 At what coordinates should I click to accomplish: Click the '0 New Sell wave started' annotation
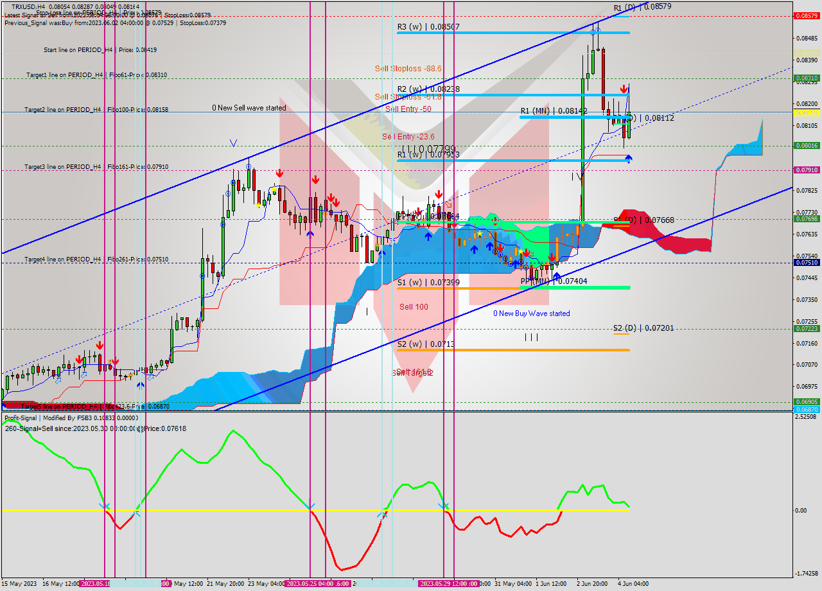[249, 108]
